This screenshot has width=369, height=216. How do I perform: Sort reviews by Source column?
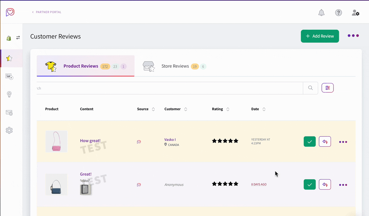pos(153,109)
